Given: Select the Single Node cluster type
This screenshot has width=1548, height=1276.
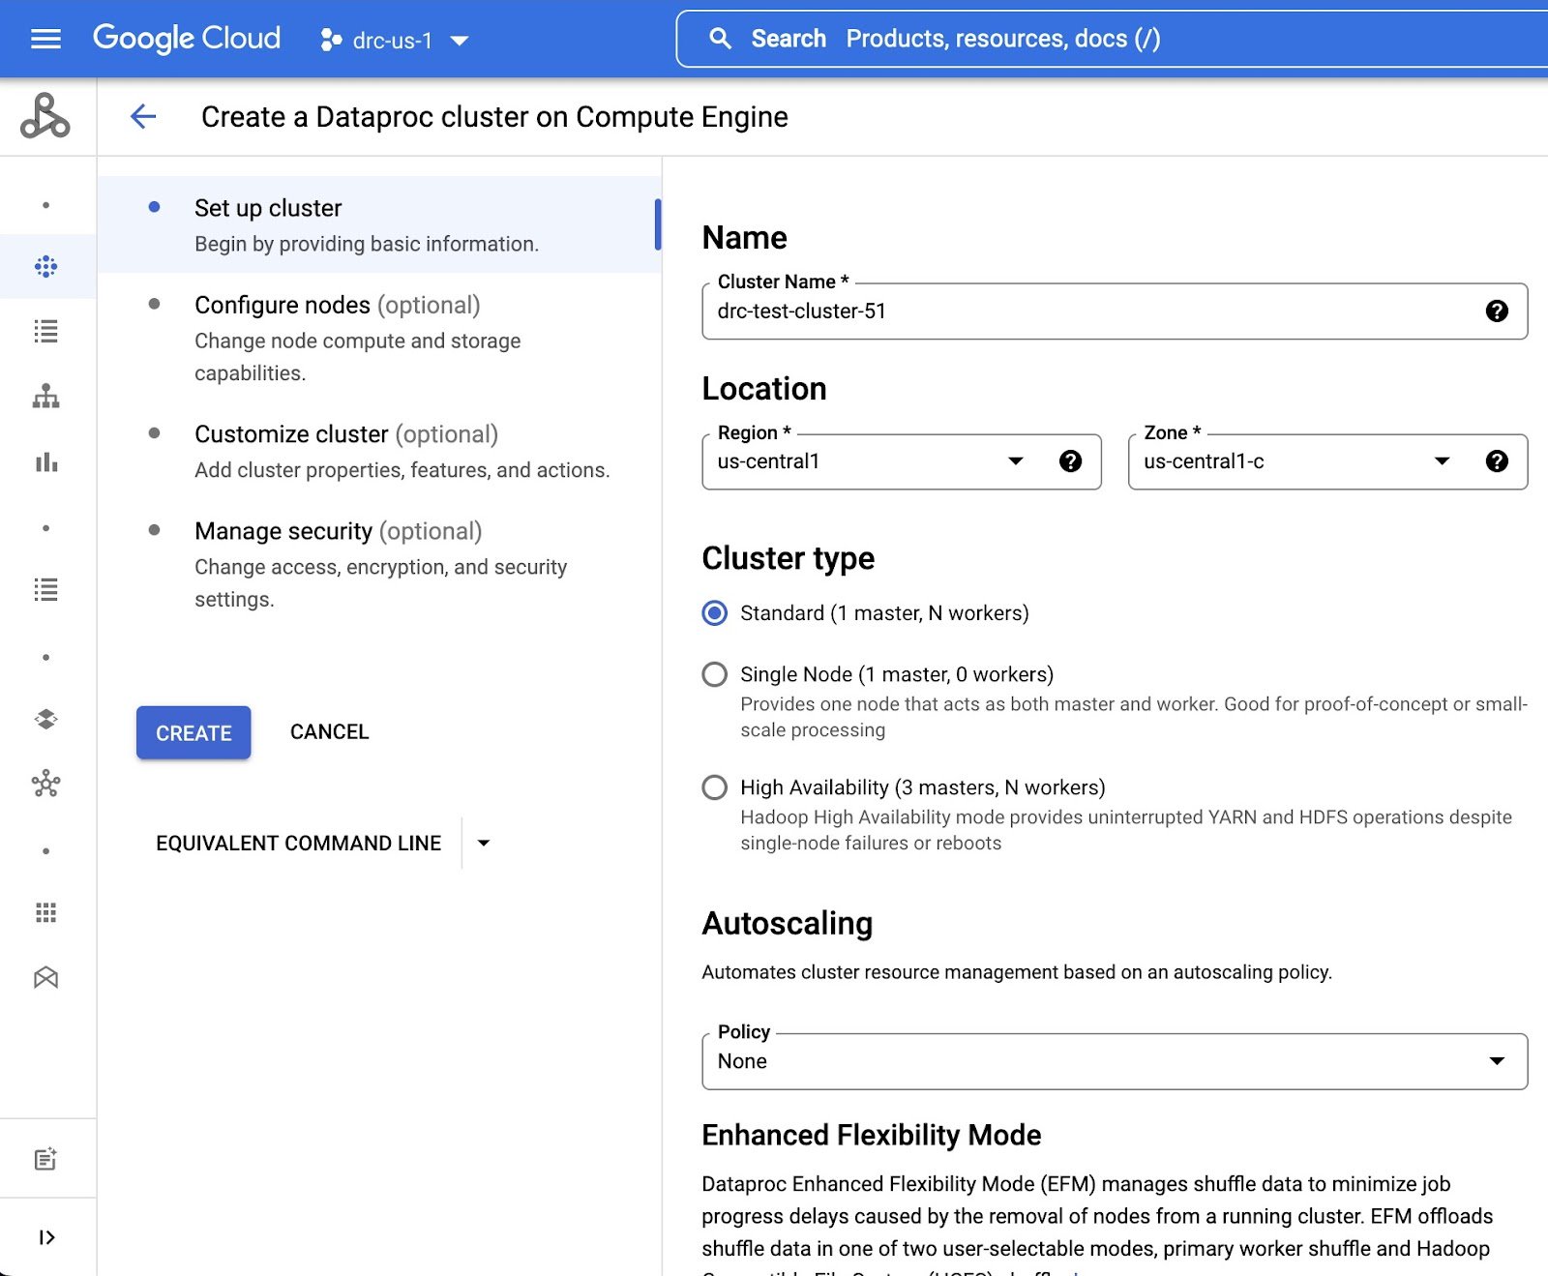Looking at the screenshot, I should click(714, 674).
